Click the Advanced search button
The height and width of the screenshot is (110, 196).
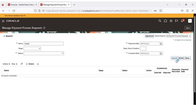click(149, 36)
